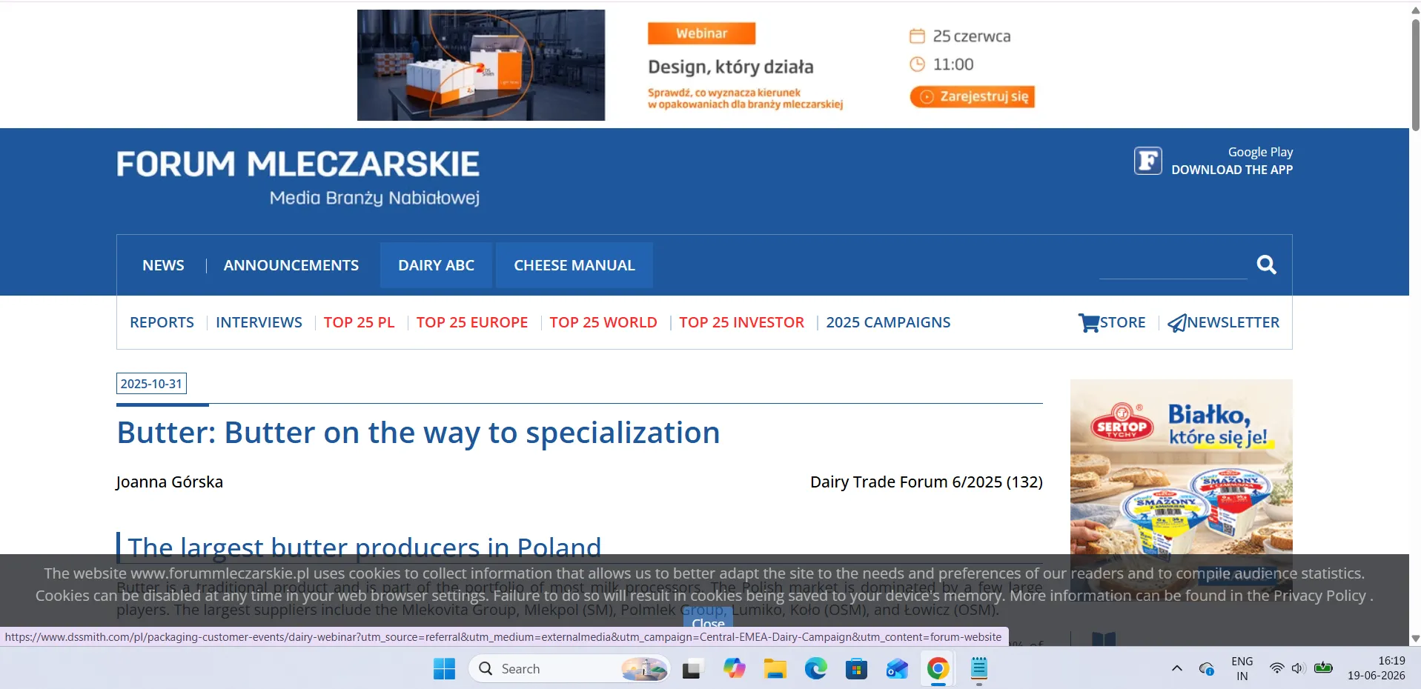This screenshot has height=689, width=1421.
Task: Open the NEWS menu item
Action: [163, 265]
